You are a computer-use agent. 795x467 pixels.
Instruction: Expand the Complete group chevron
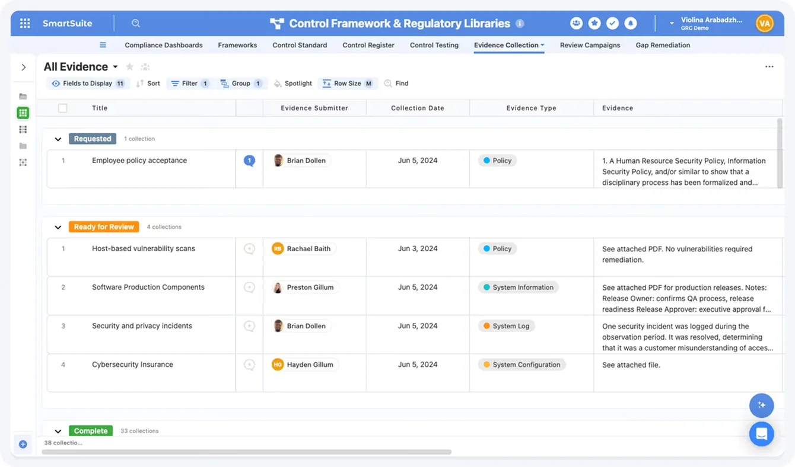[58, 431]
